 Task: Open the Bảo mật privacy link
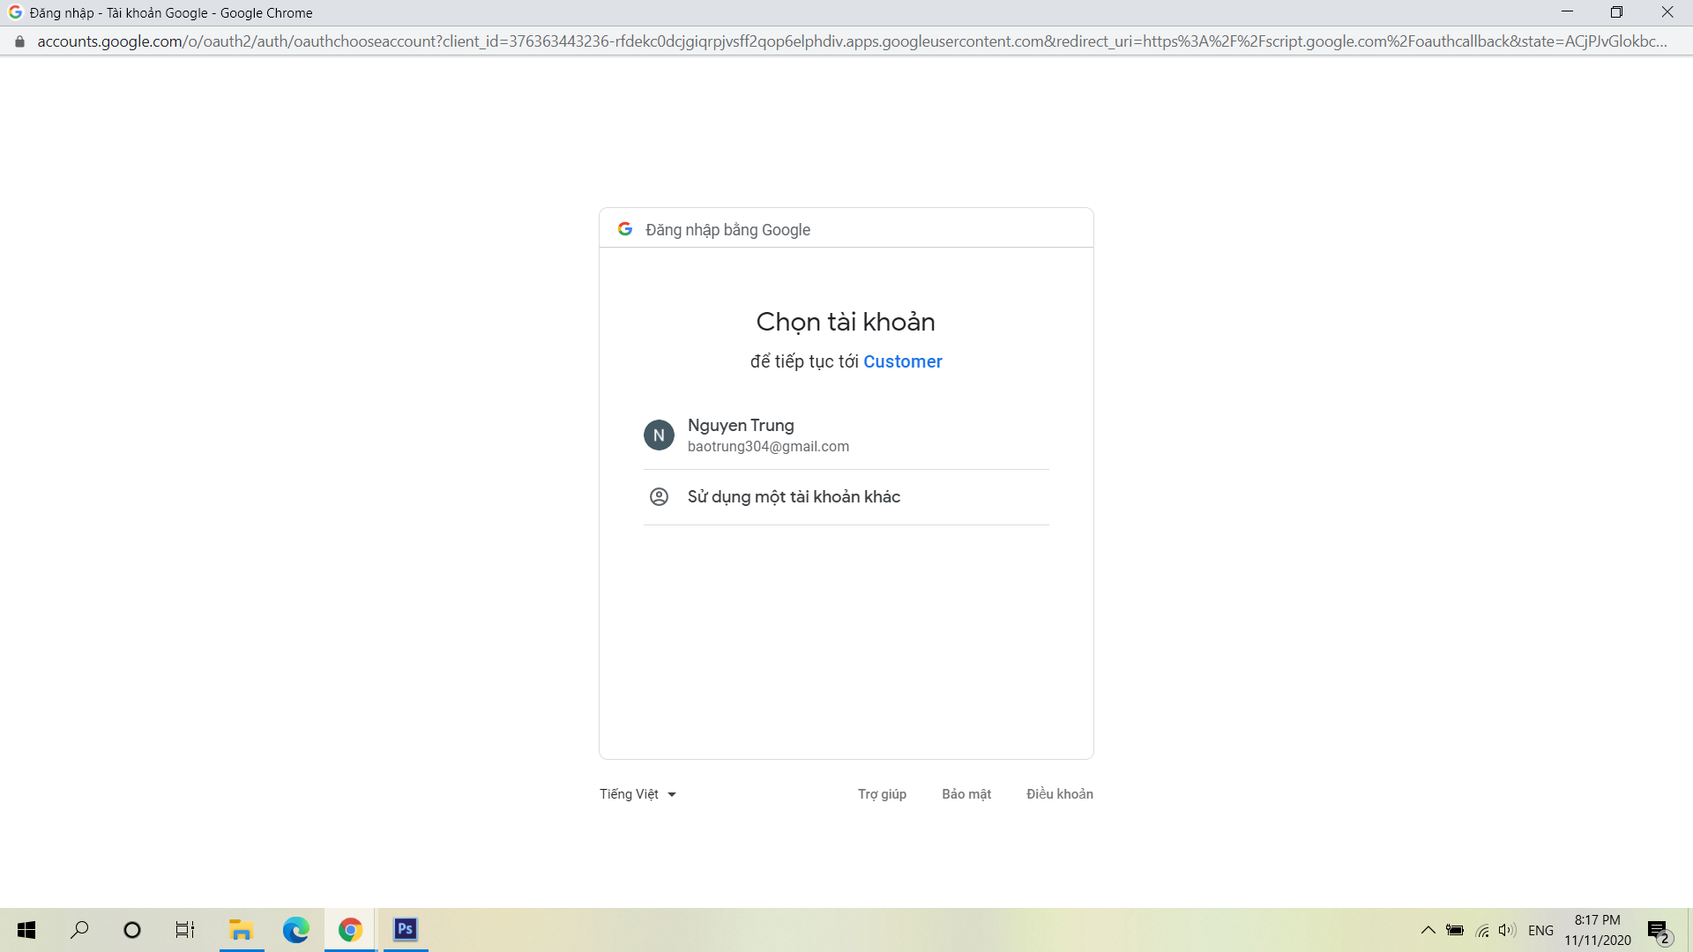coord(966,794)
